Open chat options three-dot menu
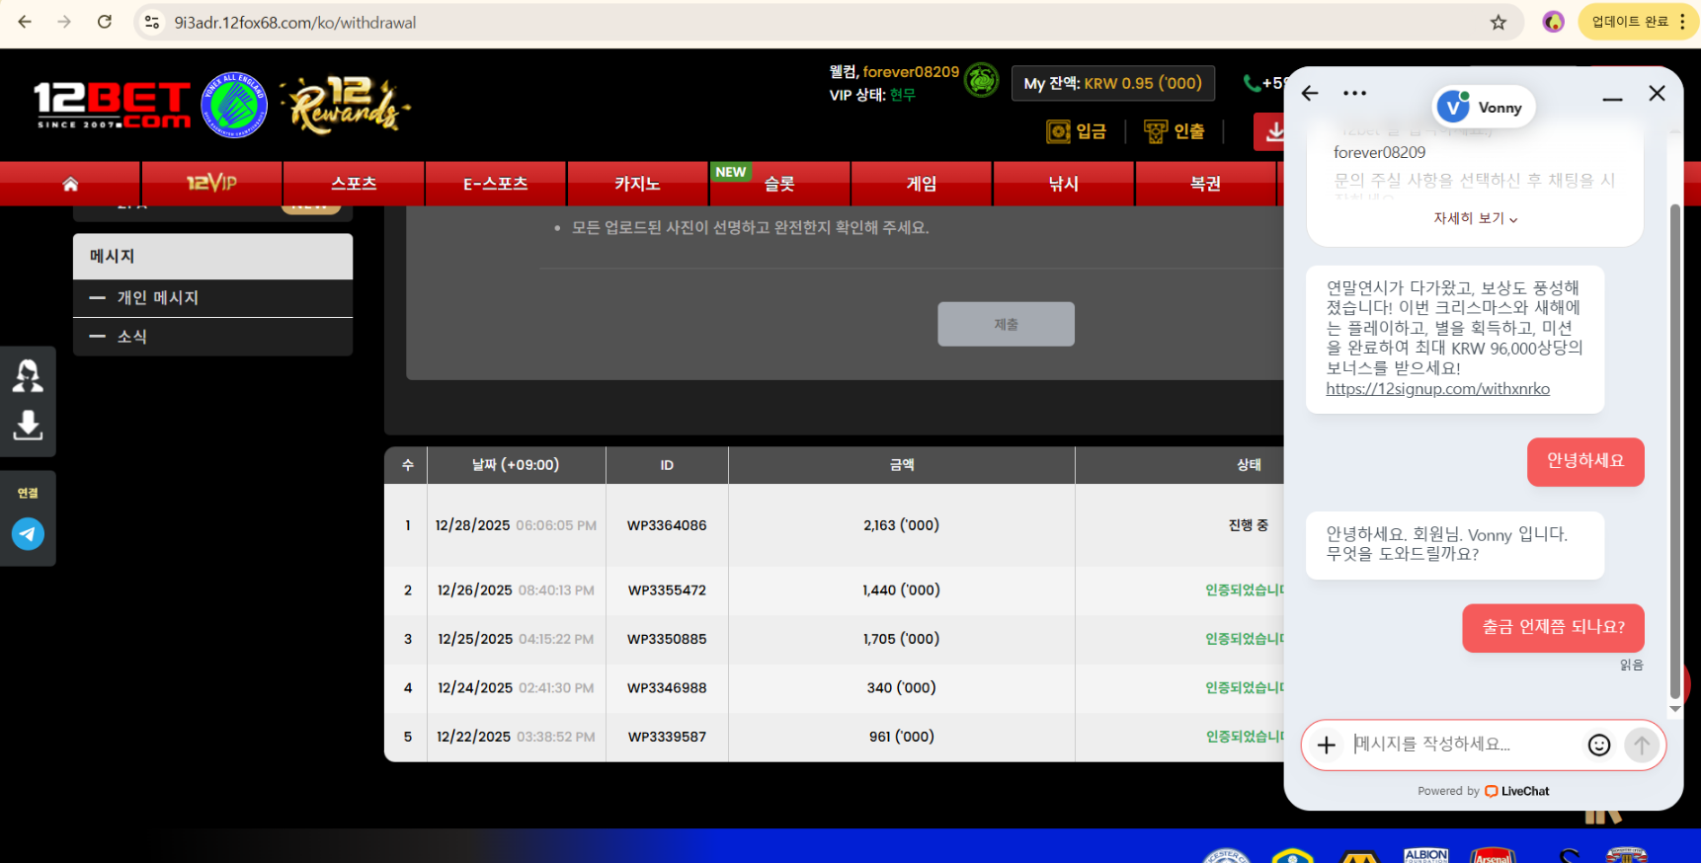The width and height of the screenshot is (1701, 863). point(1354,93)
